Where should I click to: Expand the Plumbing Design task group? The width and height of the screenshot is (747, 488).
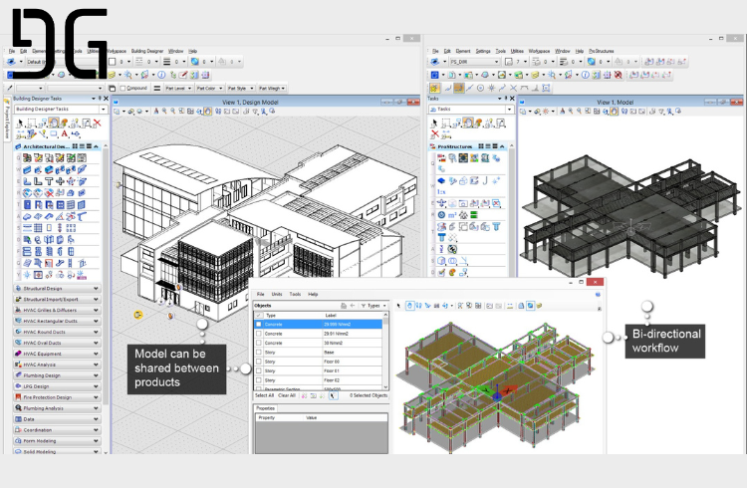click(57, 375)
